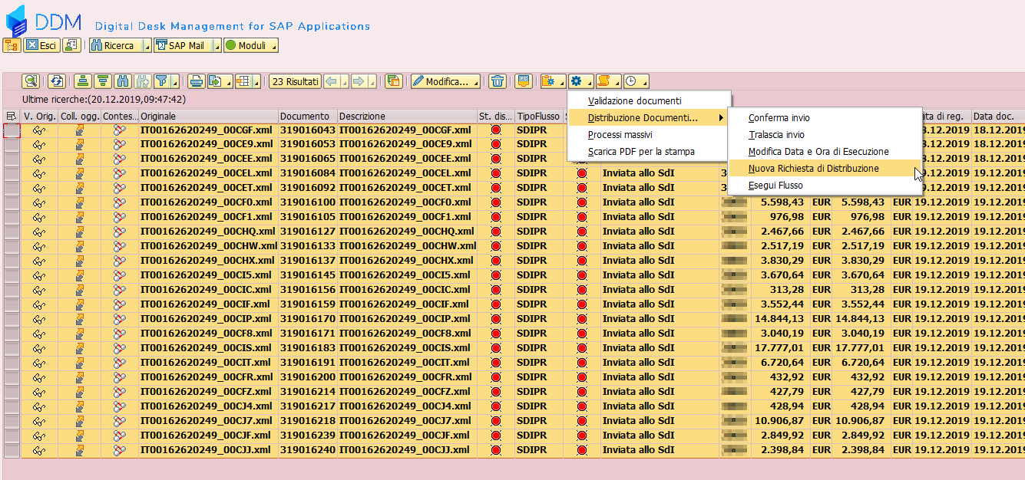The width and height of the screenshot is (1025, 480).
Task: Click document number 319016127
Action: click(x=307, y=232)
